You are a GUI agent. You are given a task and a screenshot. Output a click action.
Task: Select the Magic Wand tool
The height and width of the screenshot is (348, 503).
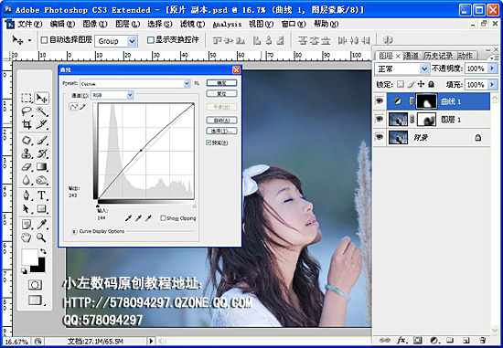click(42, 111)
